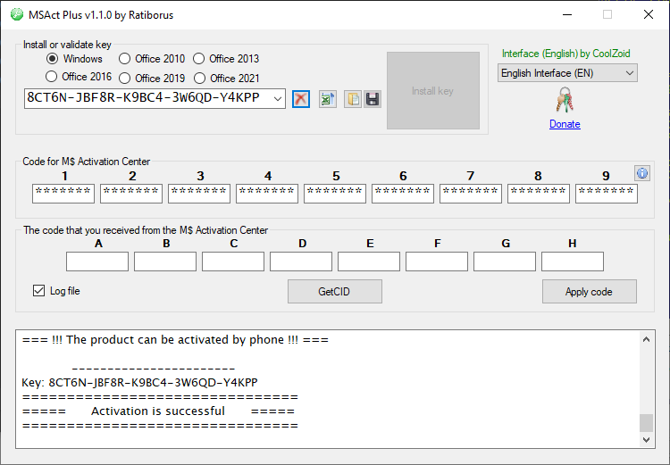The width and height of the screenshot is (670, 465).
Task: Click activation code field 9
Action: [607, 194]
